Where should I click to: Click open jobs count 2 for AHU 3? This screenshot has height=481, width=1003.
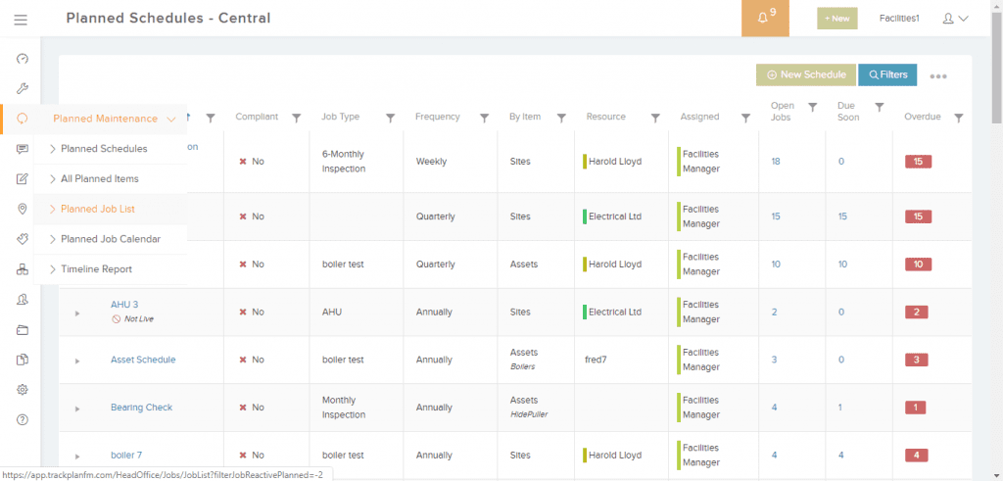(x=774, y=313)
